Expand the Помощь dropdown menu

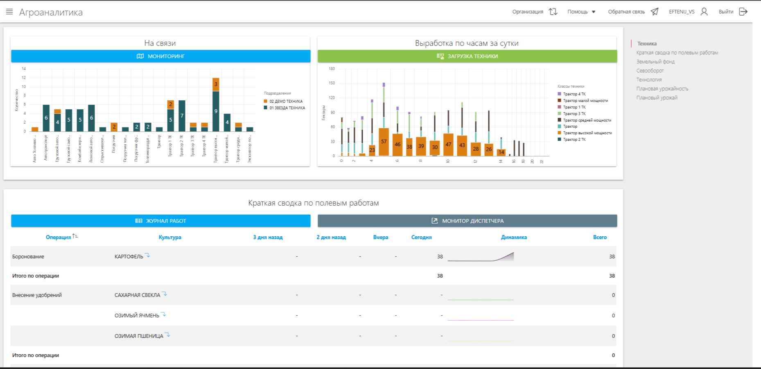tap(581, 12)
